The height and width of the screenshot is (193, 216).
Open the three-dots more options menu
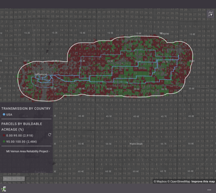point(209,190)
